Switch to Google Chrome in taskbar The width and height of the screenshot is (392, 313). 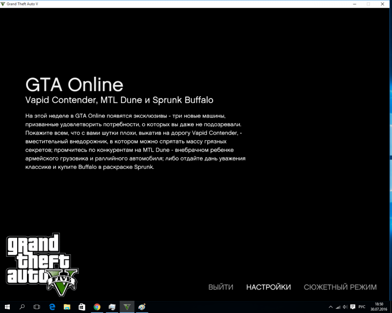click(97, 307)
